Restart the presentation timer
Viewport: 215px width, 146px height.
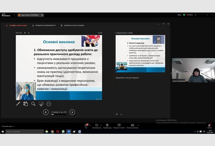click(x=28, y=33)
